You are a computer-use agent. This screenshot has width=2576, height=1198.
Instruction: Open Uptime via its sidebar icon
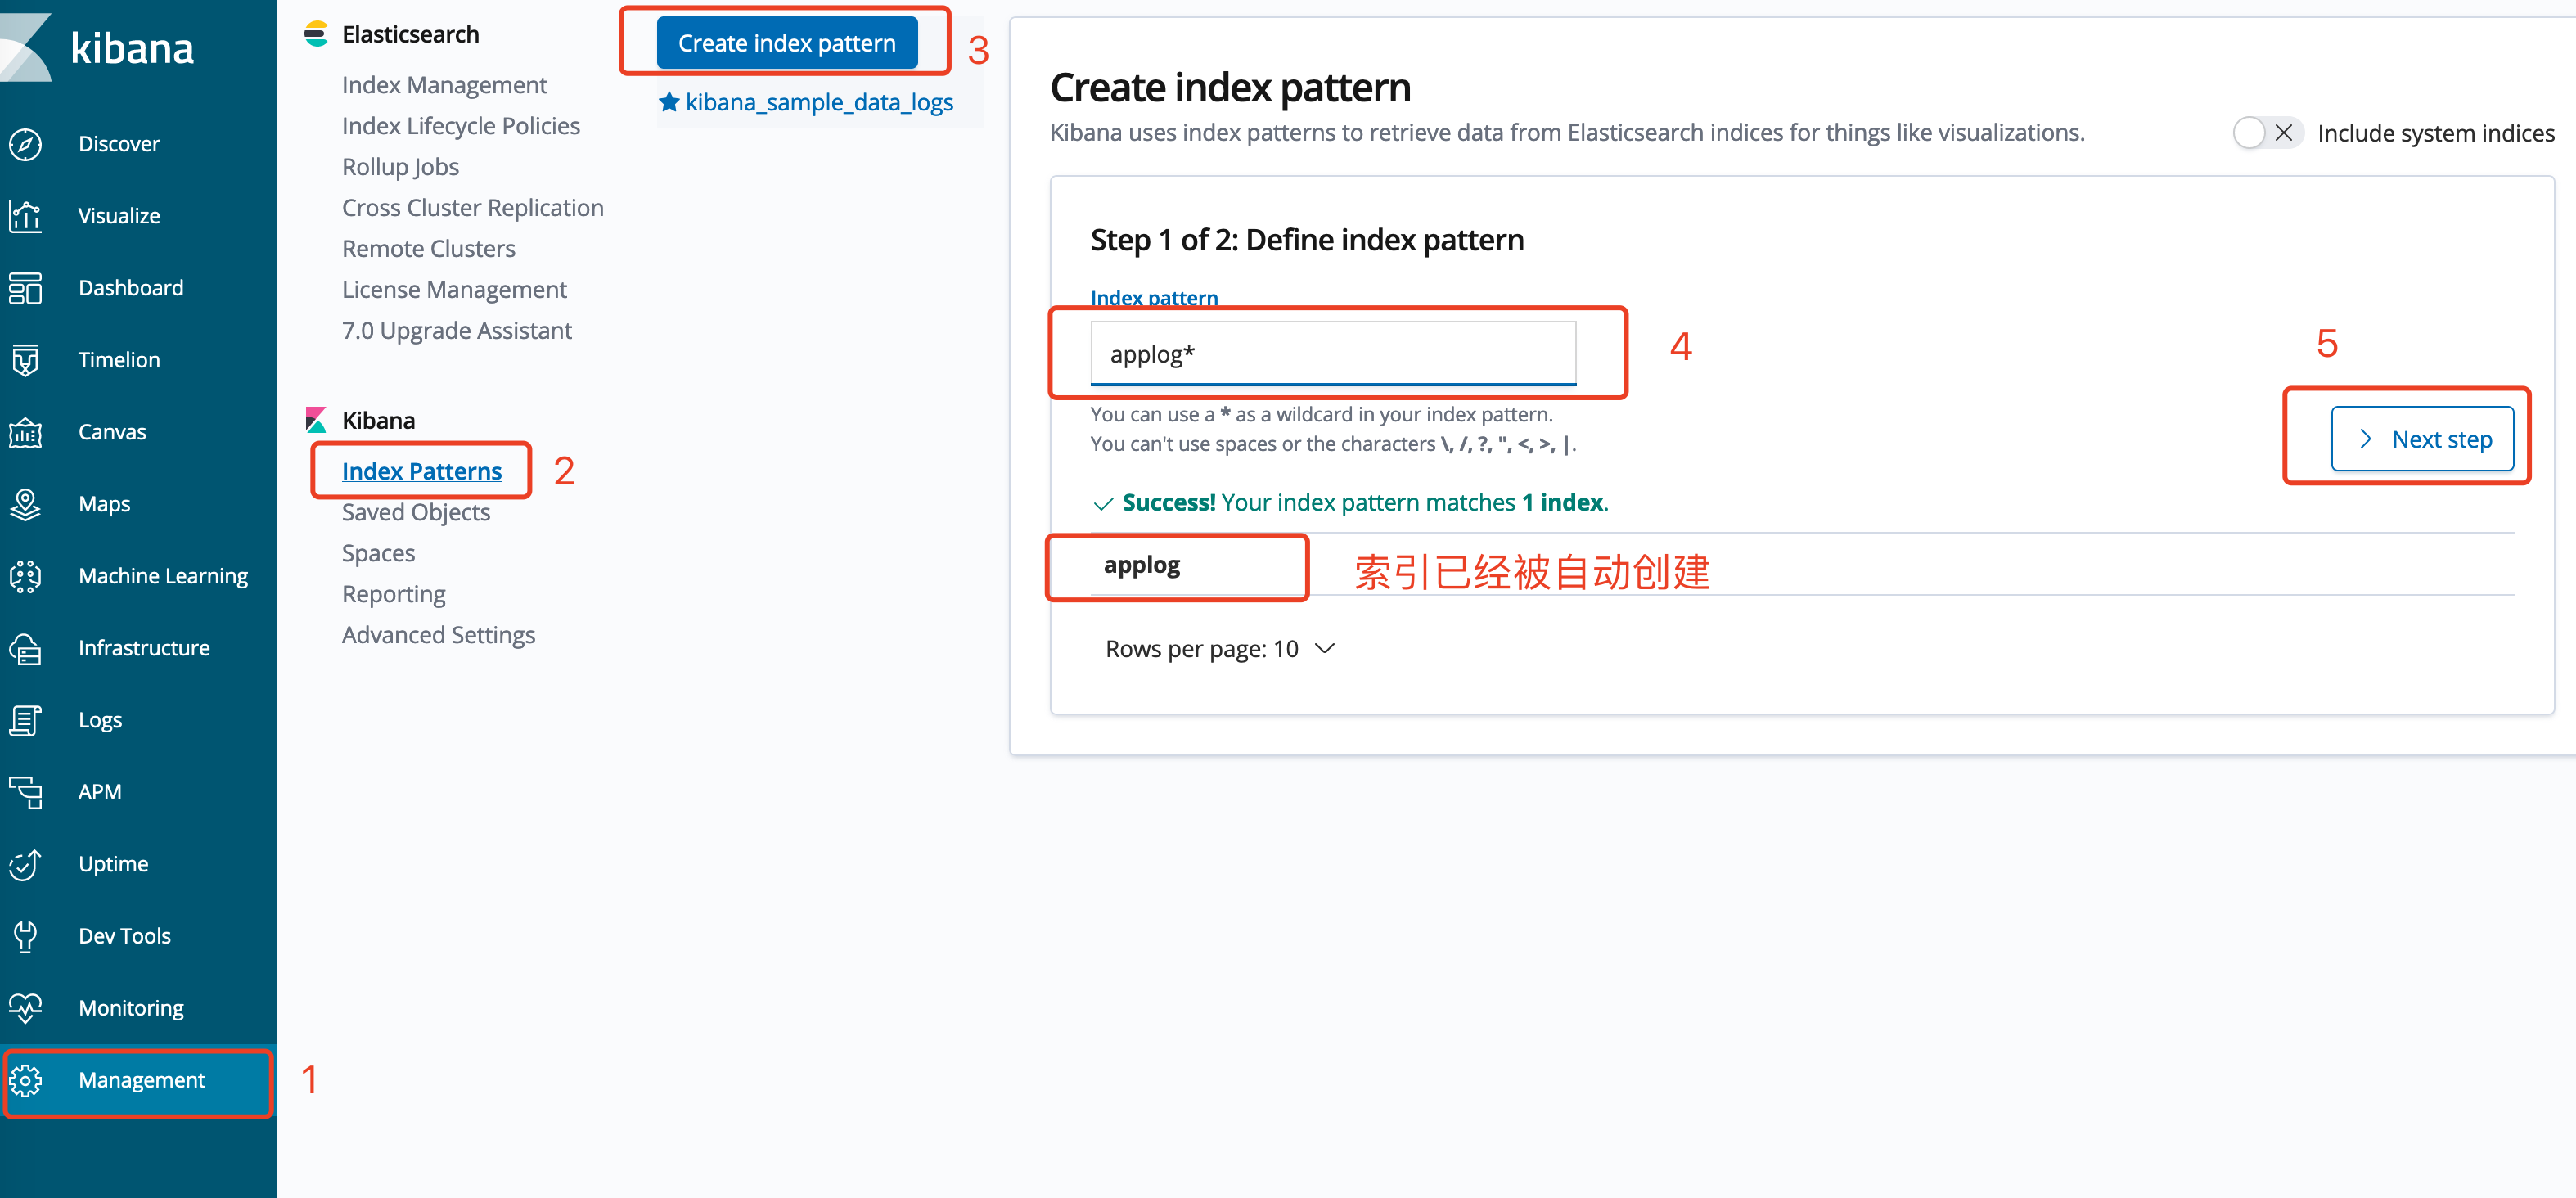(25, 864)
